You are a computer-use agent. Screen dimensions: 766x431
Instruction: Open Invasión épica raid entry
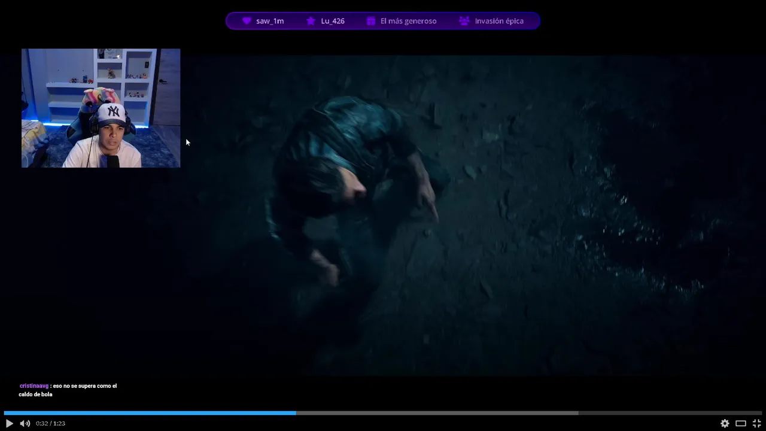point(491,21)
